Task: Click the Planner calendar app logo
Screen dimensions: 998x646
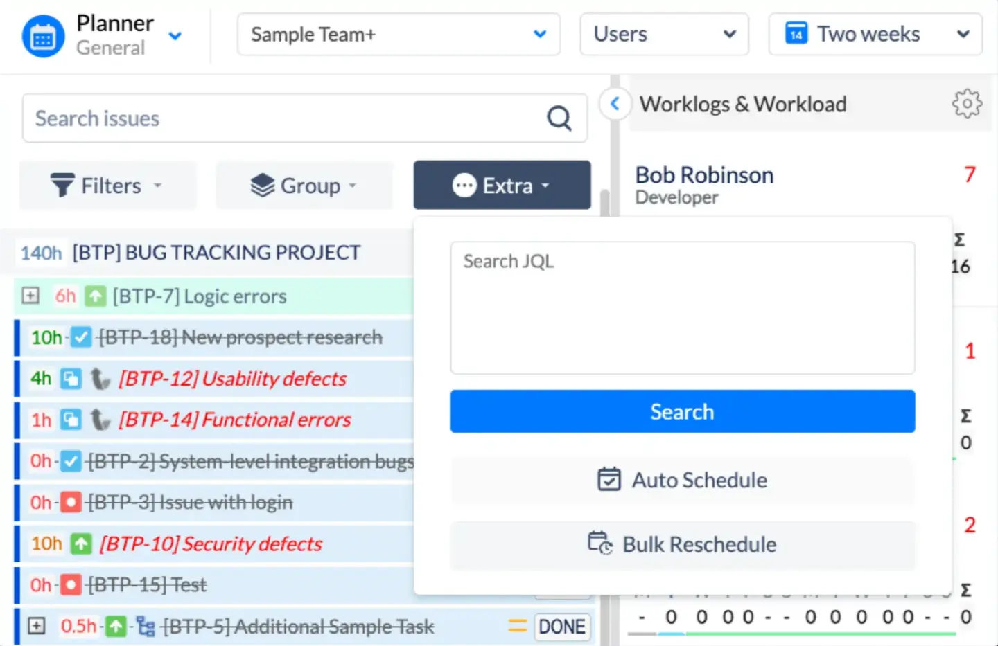Action: click(x=43, y=35)
